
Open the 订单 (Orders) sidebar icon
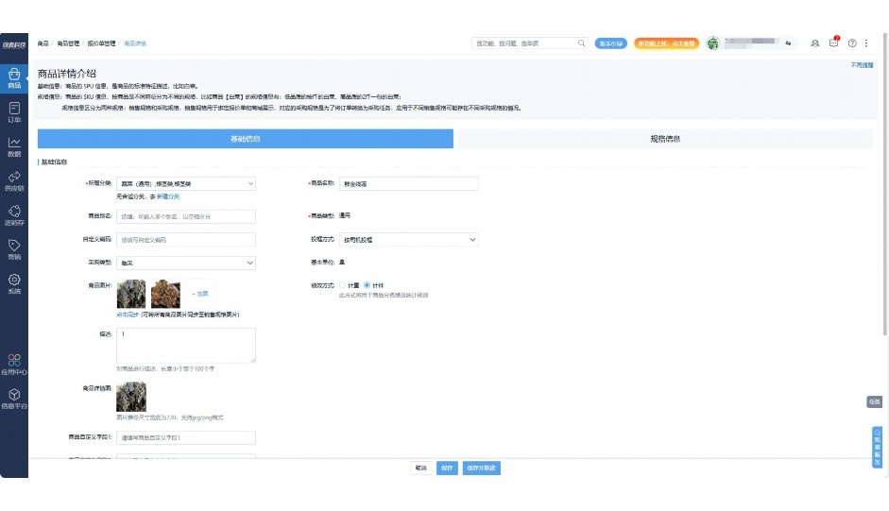pos(14,112)
